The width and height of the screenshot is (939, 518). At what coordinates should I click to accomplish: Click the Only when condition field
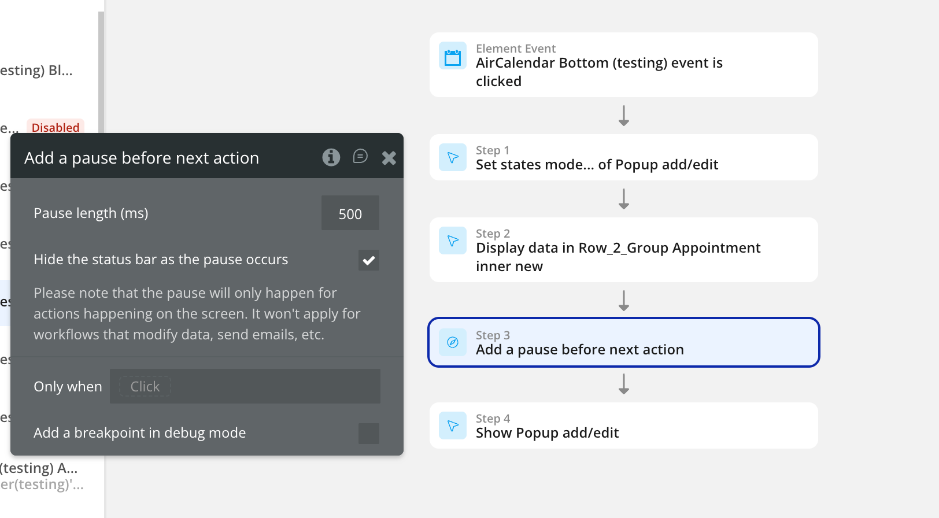(245, 386)
